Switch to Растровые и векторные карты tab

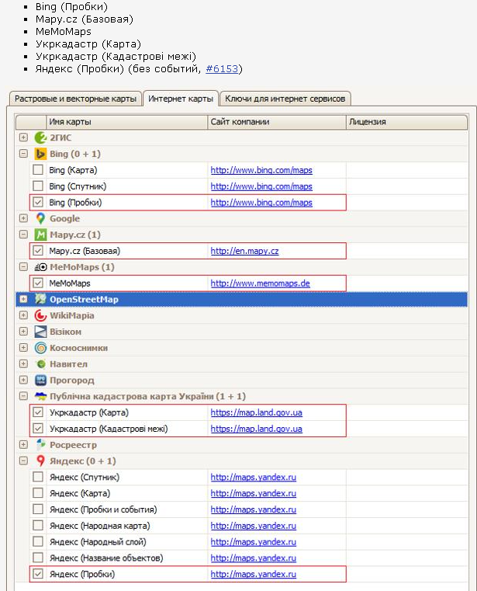tap(75, 99)
